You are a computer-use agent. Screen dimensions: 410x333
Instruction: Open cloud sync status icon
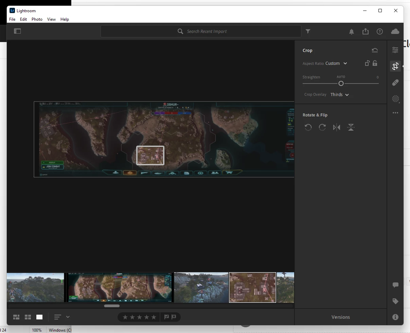point(395,31)
